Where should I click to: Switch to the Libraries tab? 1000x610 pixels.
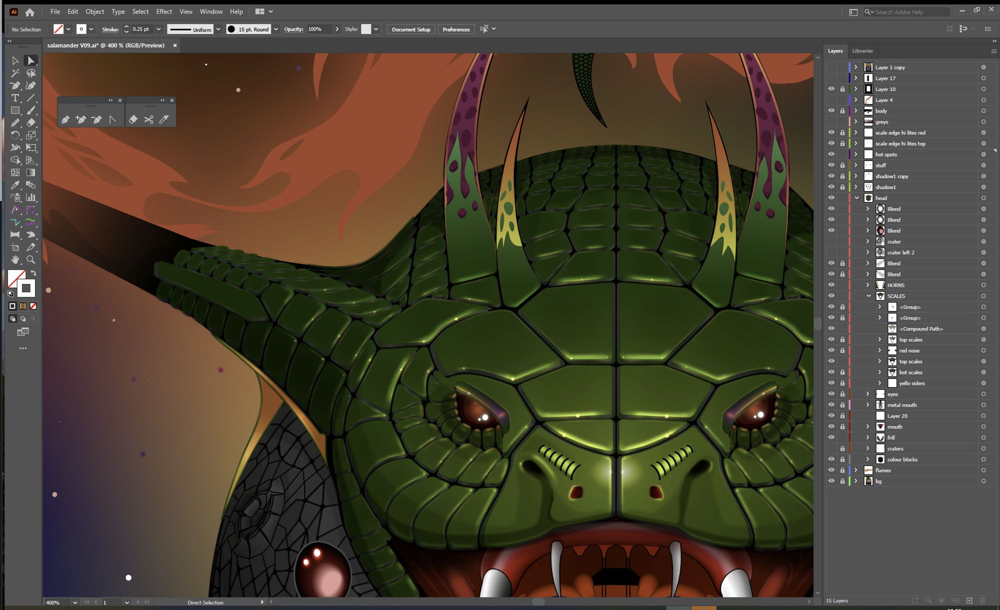click(x=862, y=51)
